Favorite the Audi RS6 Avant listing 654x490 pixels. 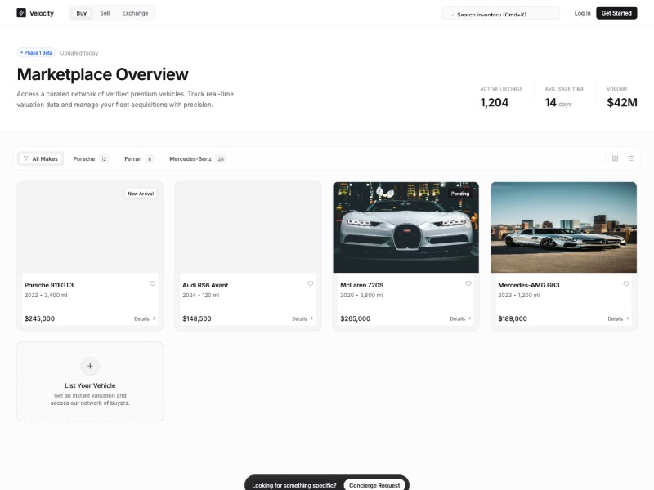pos(311,284)
